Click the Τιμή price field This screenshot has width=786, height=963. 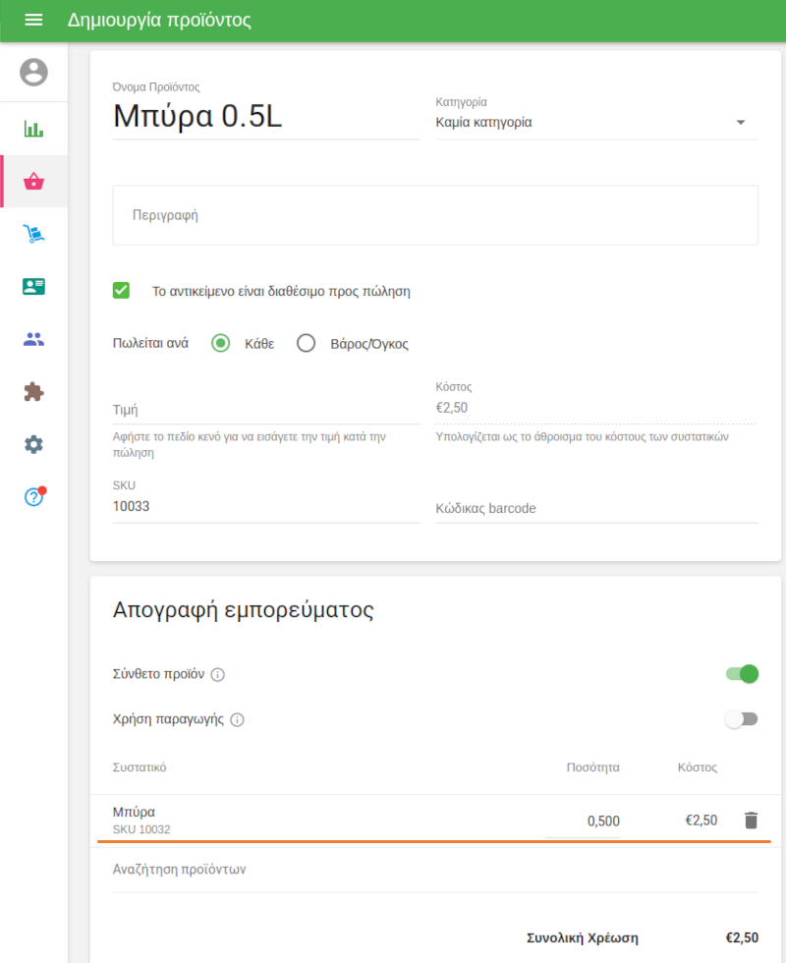pos(265,410)
